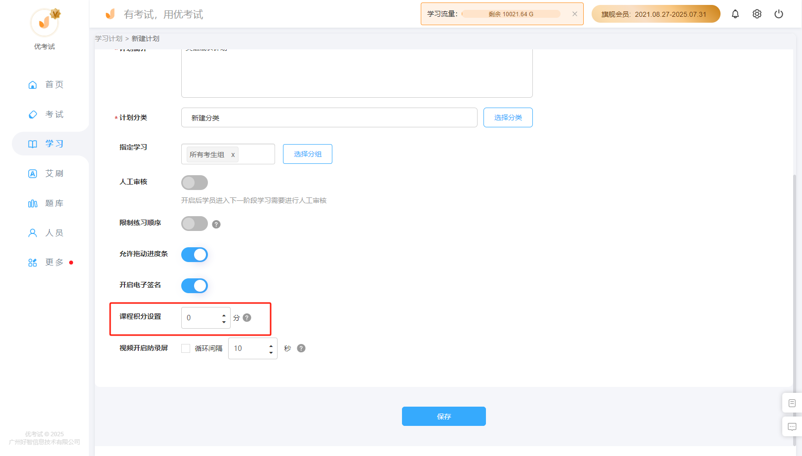Click the 更多 grid icon in the sidebar

[33, 263]
